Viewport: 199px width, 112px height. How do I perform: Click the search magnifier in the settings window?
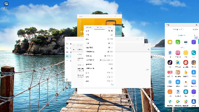pyautogui.click(x=149, y=49)
